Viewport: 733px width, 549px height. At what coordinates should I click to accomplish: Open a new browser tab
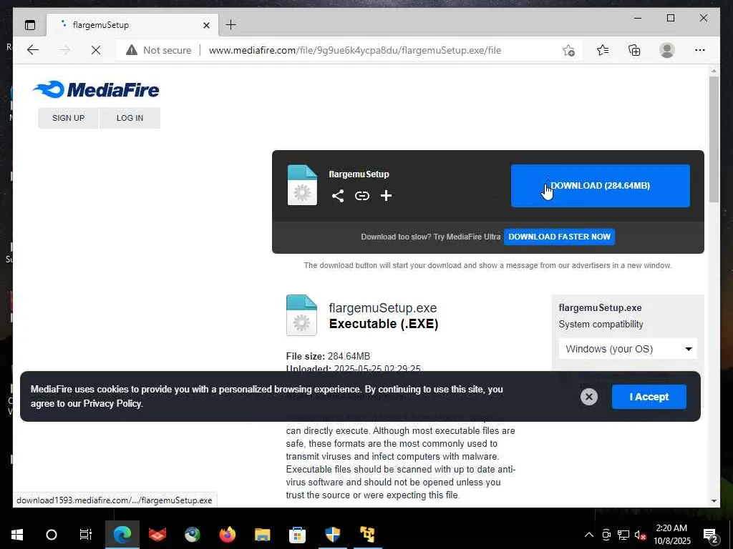click(x=231, y=25)
